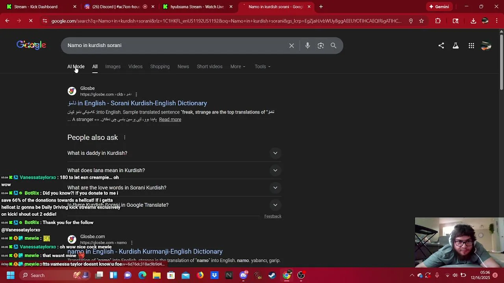Bookmark this page with the star icon
504x283 pixels.
421,21
